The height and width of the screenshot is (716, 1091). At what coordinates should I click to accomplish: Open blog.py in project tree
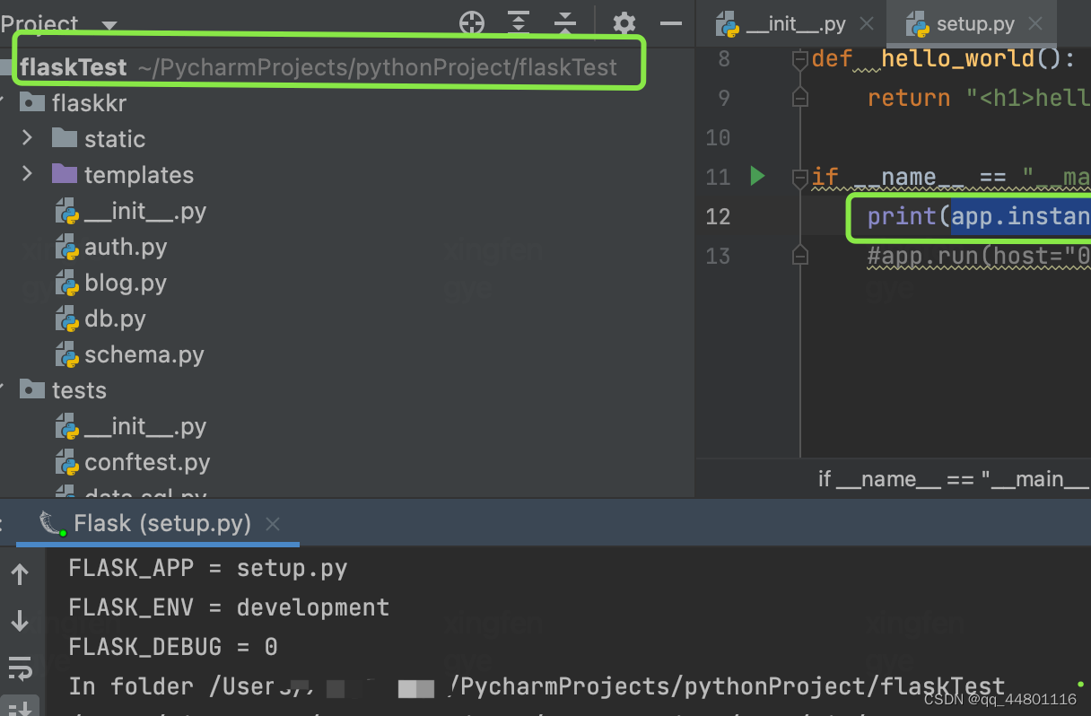tap(126, 283)
